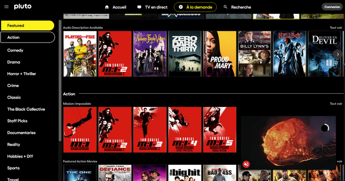Click the Action section heading
345x181 pixels.
tap(69, 94)
